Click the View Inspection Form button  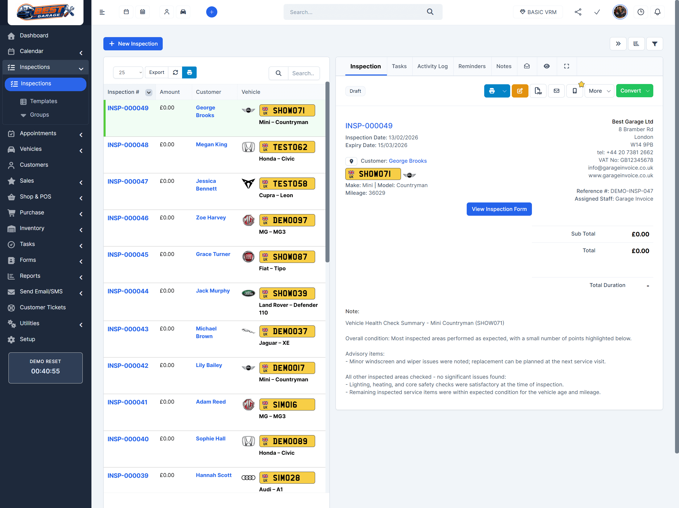tap(499, 209)
